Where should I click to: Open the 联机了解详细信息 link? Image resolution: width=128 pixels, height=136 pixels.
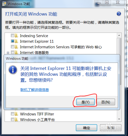35,90
